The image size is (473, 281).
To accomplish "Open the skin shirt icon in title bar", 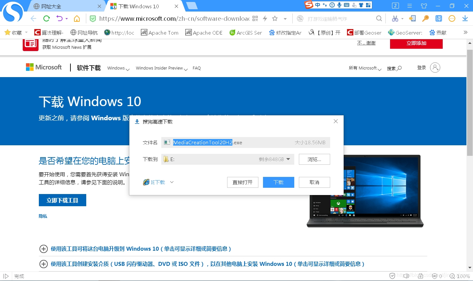I will [x=424, y=6].
